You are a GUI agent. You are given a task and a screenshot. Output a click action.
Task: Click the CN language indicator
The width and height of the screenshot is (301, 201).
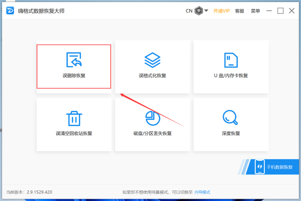189,11
